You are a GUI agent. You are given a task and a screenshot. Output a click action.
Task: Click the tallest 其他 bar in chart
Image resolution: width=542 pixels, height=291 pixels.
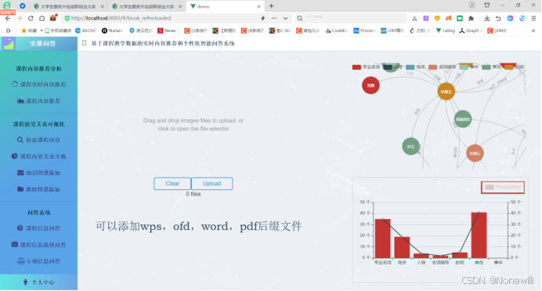point(479,235)
